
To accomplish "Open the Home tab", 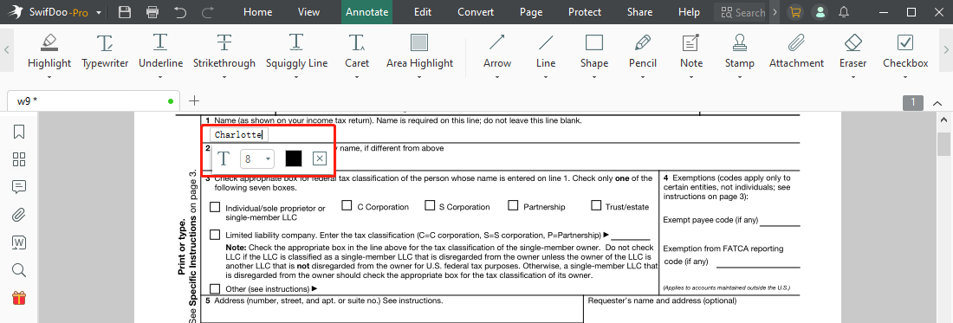I will (x=257, y=12).
